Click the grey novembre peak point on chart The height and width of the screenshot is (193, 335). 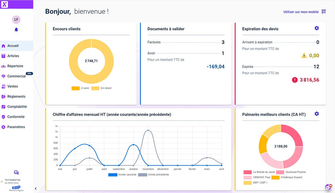[148, 130]
